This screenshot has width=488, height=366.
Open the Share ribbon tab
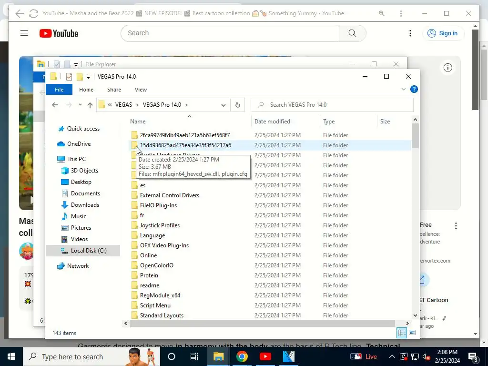(114, 90)
